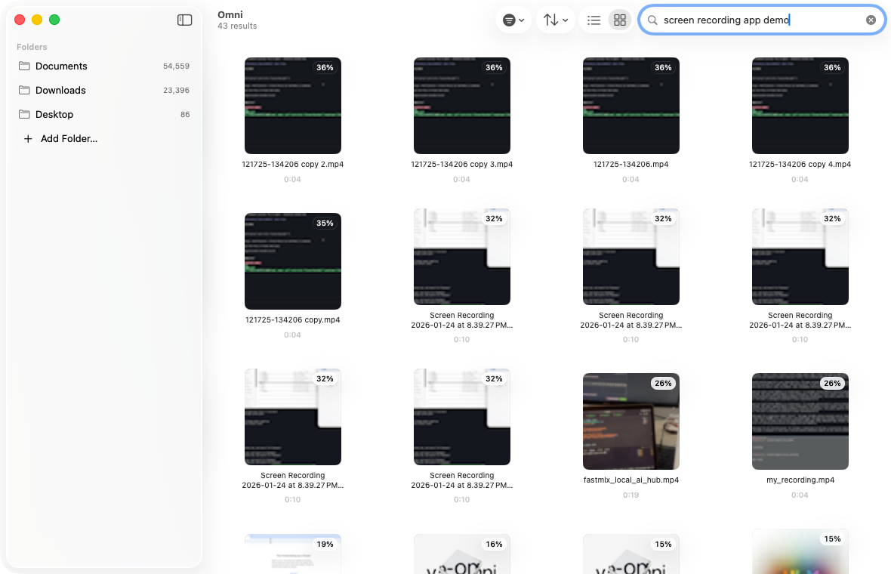Toggle the sidebar visibility icon
891x574 pixels.
tap(185, 20)
